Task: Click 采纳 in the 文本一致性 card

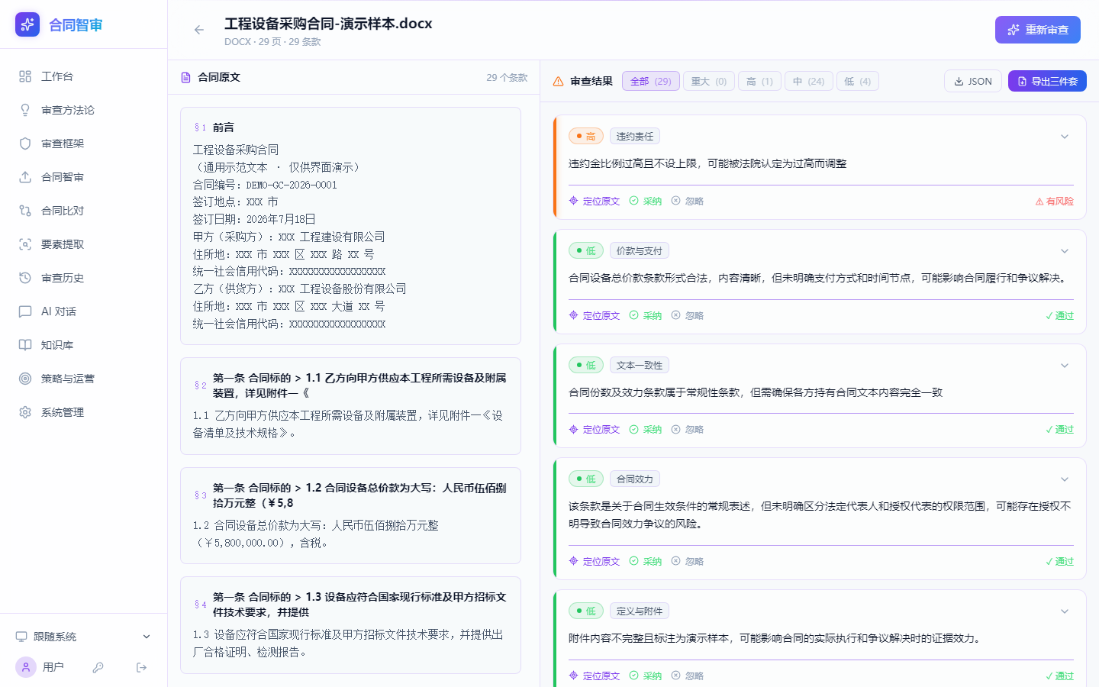Action: (646, 430)
